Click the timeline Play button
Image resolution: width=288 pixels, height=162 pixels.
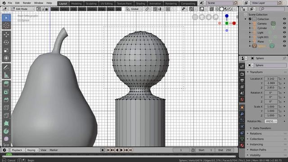point(121,150)
